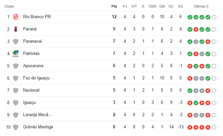Image resolution: width=223 pixels, height=136 pixels.
Task: Click the Pts column header
Action: (114, 7)
